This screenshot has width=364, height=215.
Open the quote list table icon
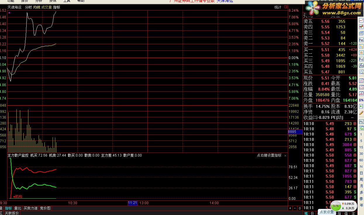[x=361, y=33]
